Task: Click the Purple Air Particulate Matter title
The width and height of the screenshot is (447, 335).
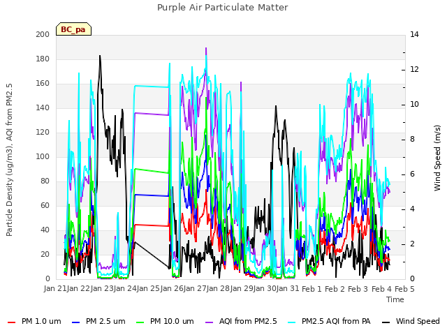Action: coord(223,8)
